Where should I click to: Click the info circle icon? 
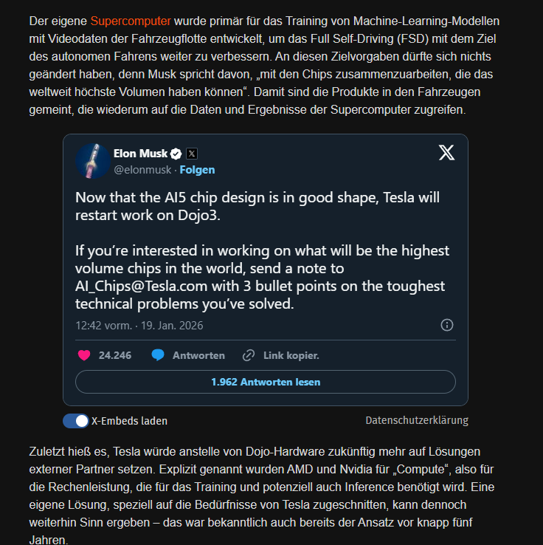pos(447,325)
